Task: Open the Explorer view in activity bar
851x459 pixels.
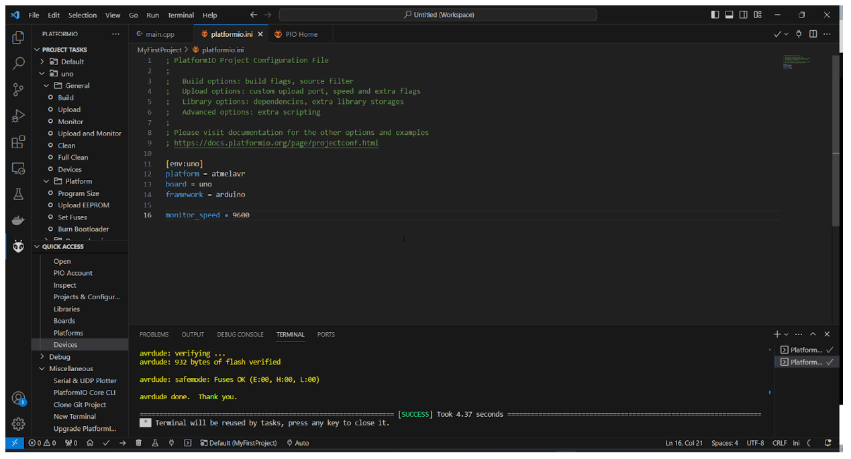Action: click(18, 38)
